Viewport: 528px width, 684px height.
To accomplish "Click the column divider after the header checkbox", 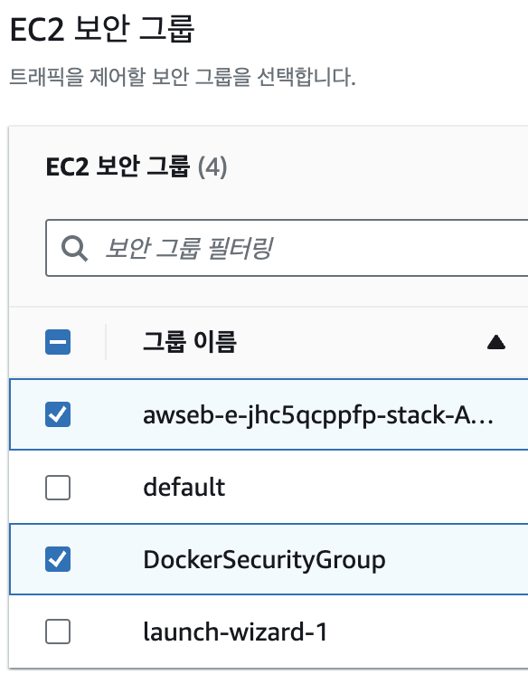I will [x=106, y=342].
